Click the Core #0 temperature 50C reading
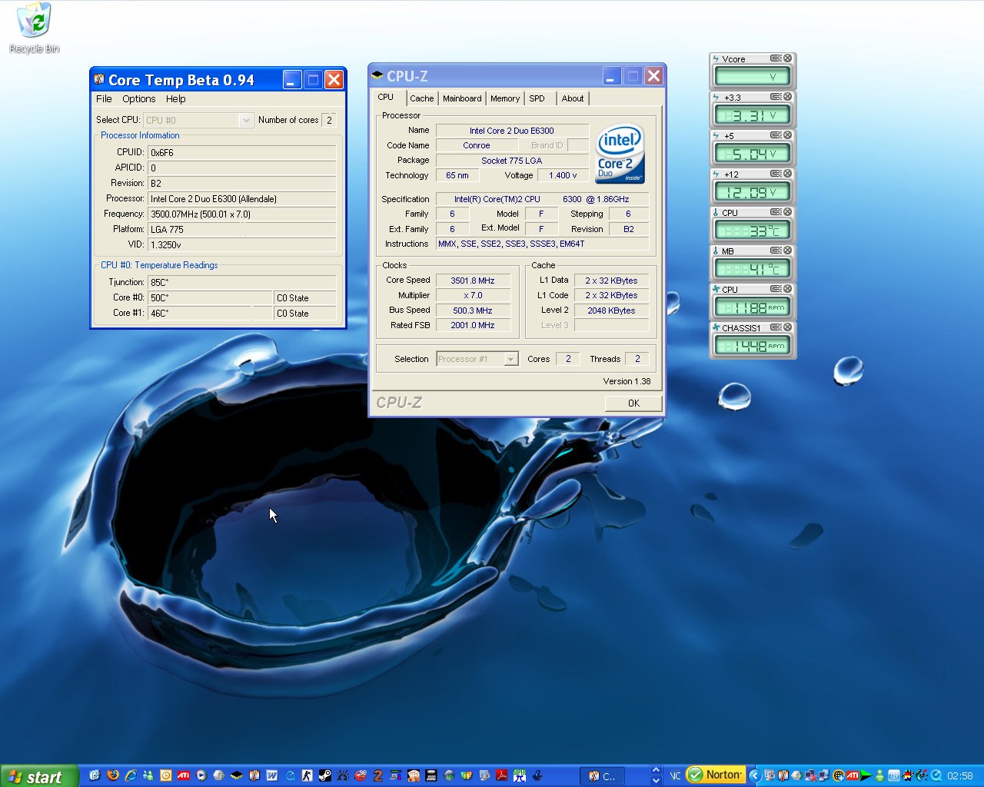984x787 pixels. 211,297
